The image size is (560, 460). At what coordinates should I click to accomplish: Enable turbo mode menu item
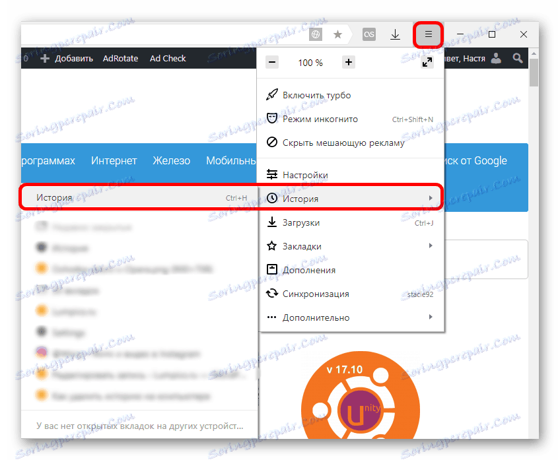click(351, 95)
